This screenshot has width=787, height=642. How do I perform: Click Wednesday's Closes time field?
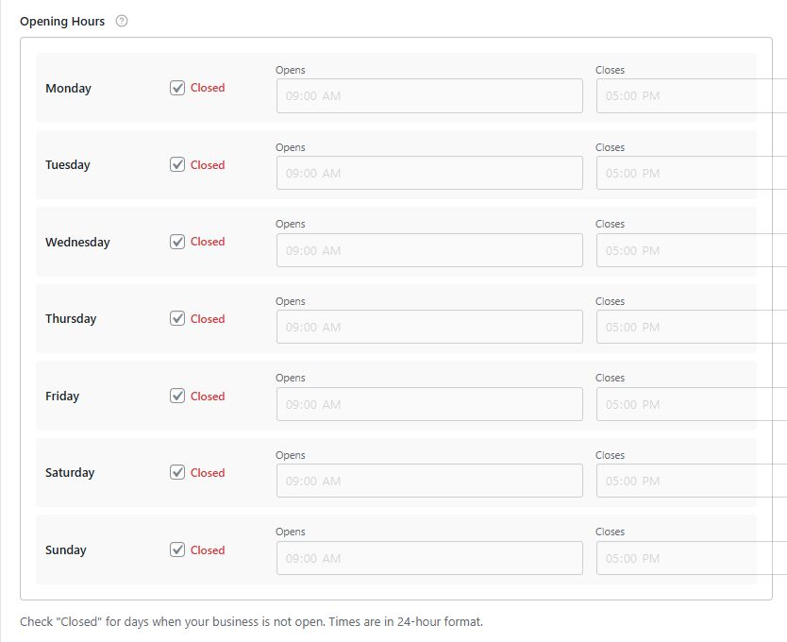coord(691,250)
